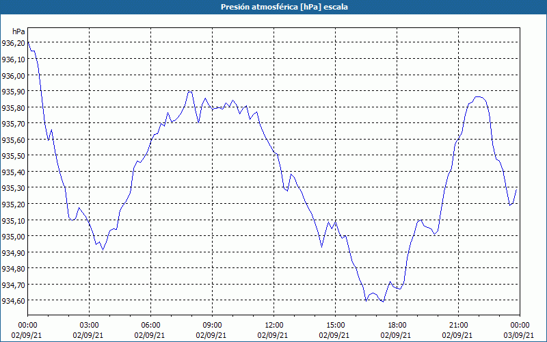Click the 21:00 02/09/21 time label
This screenshot has width=547, height=342.
point(457,330)
